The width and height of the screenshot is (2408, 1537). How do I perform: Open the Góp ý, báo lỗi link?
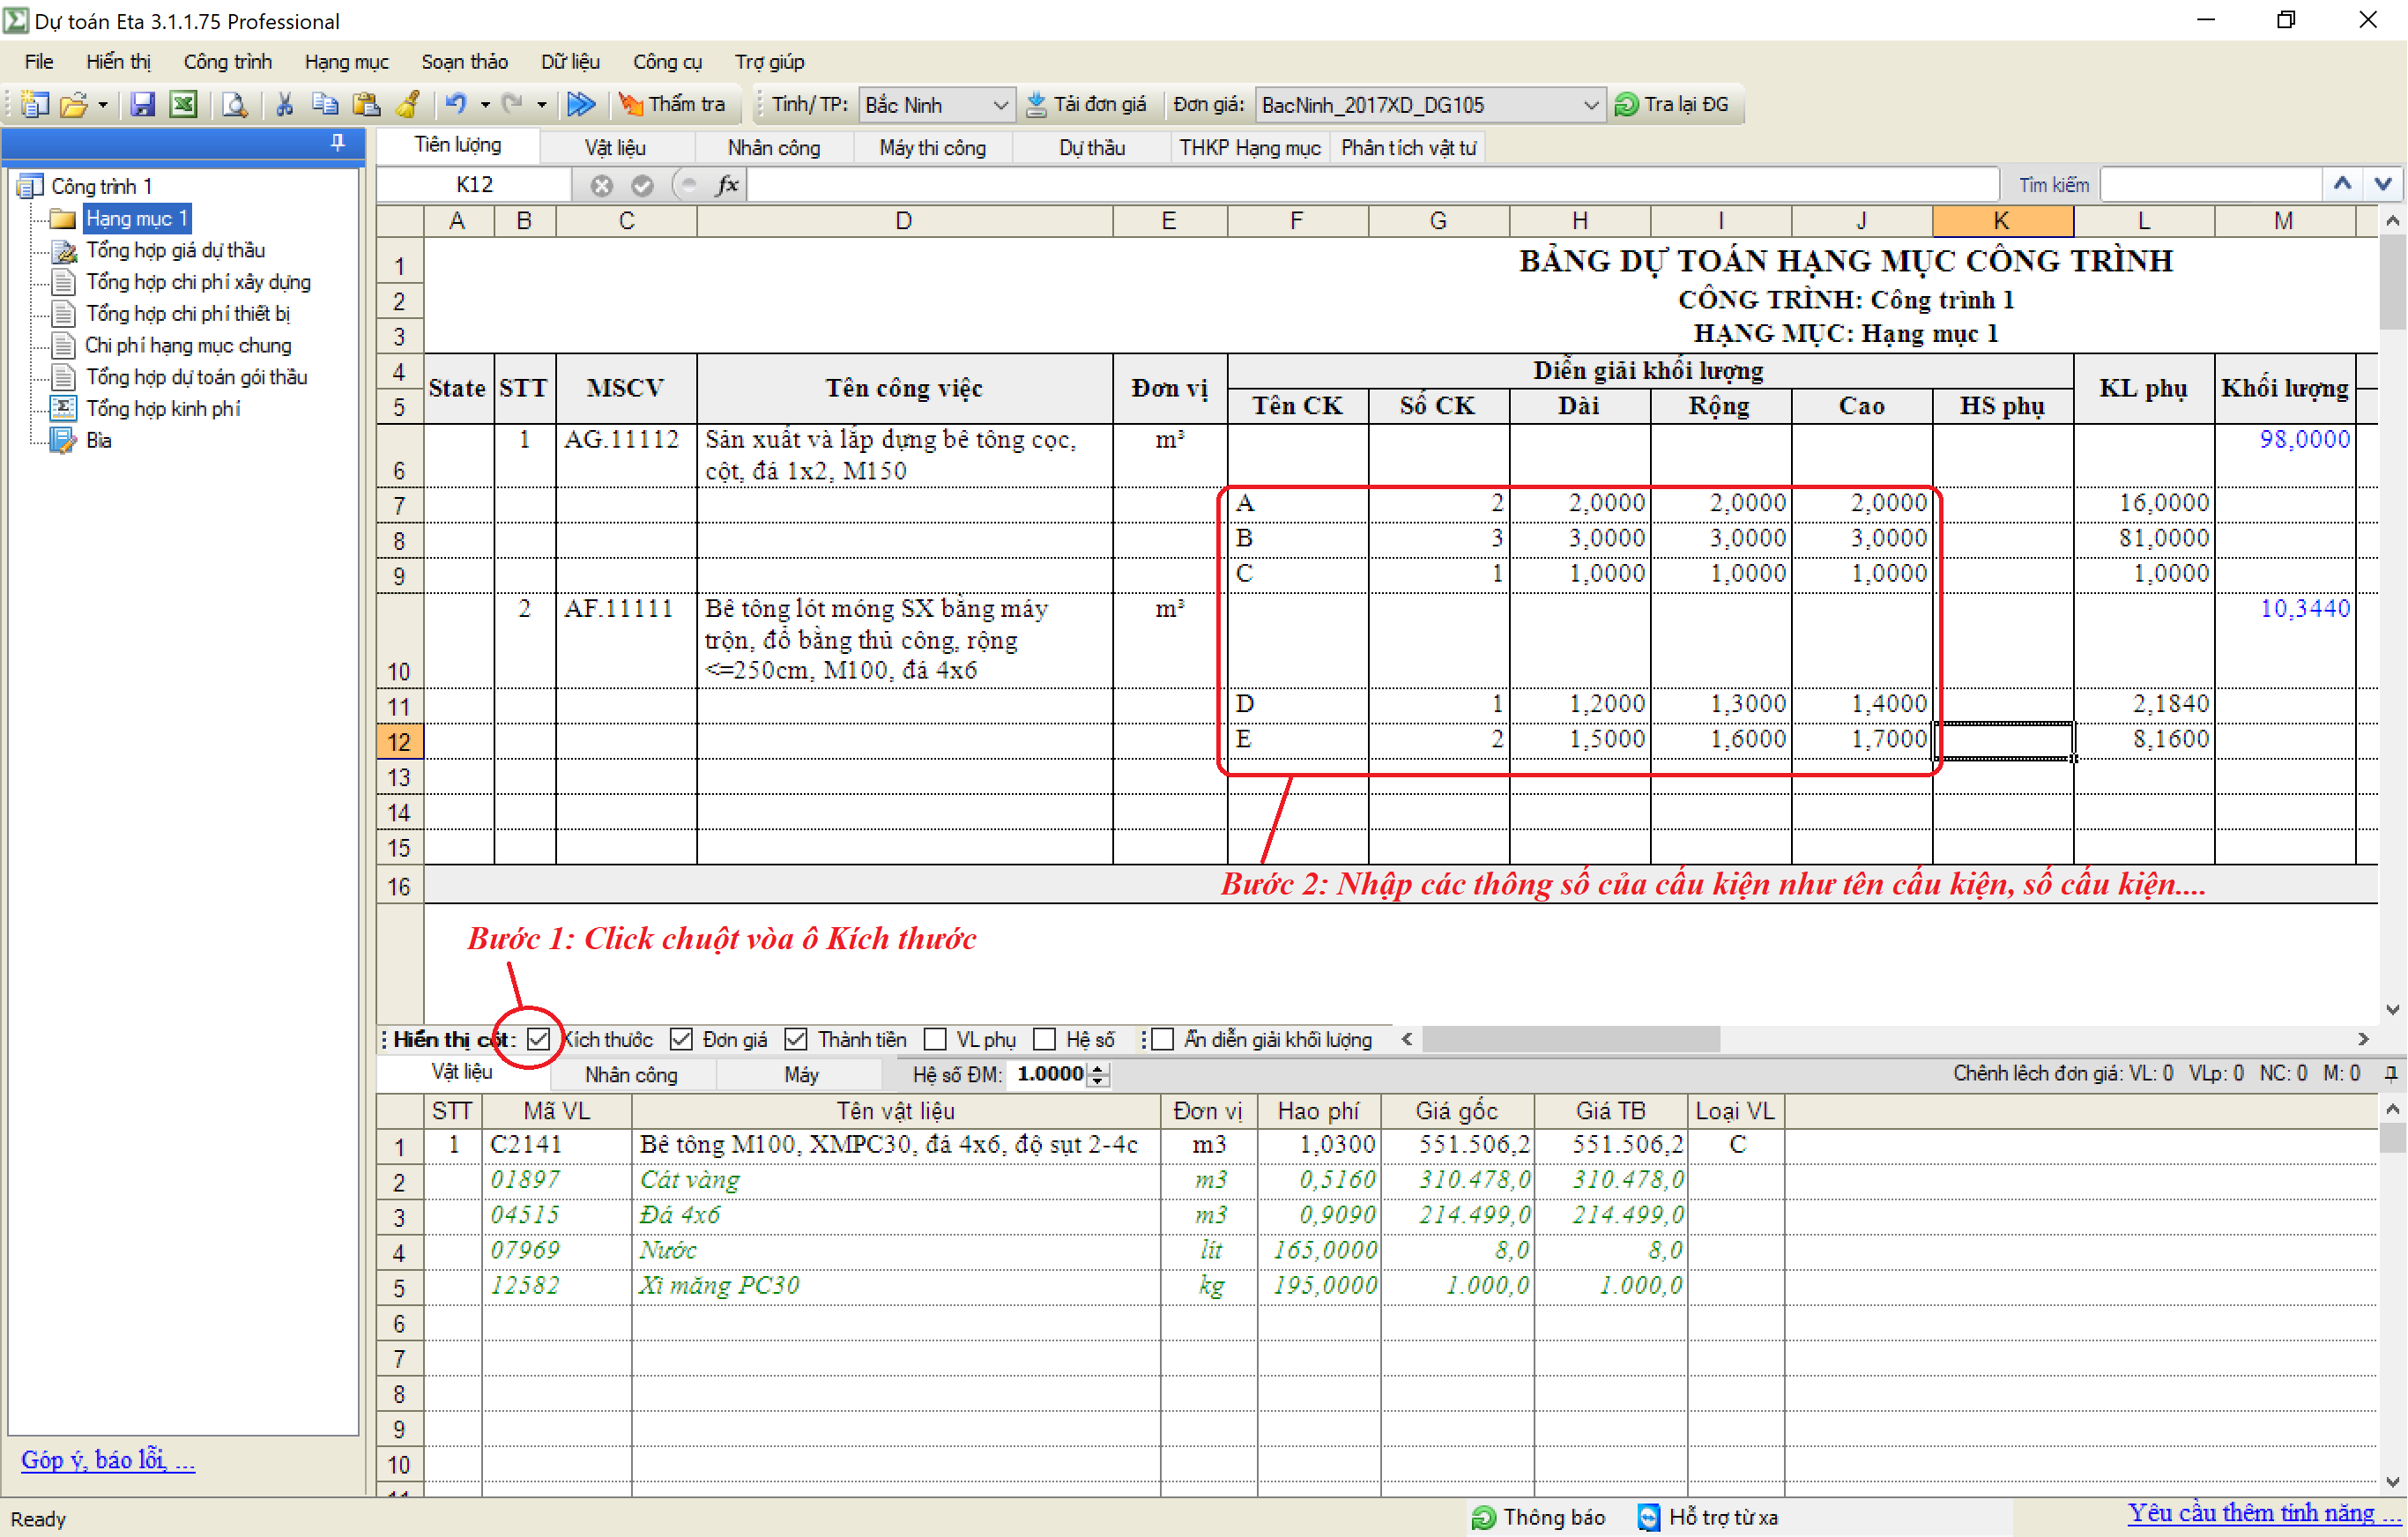(x=108, y=1460)
